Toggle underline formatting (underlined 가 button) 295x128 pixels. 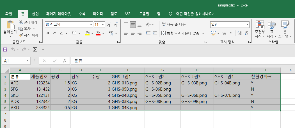[x=61, y=33]
